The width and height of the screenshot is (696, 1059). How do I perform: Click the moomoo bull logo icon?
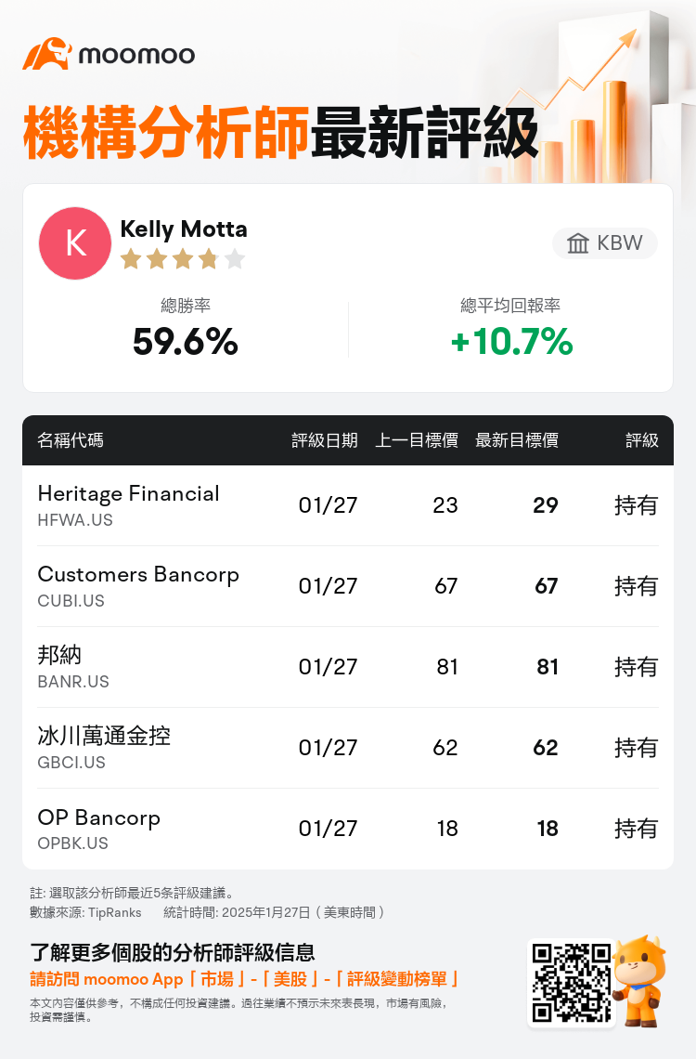pyautogui.click(x=47, y=54)
